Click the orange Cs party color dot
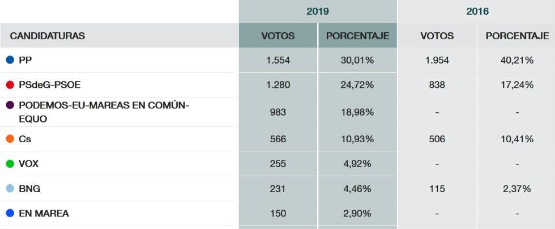Viewport: 555px width, 229px height. coord(10,139)
